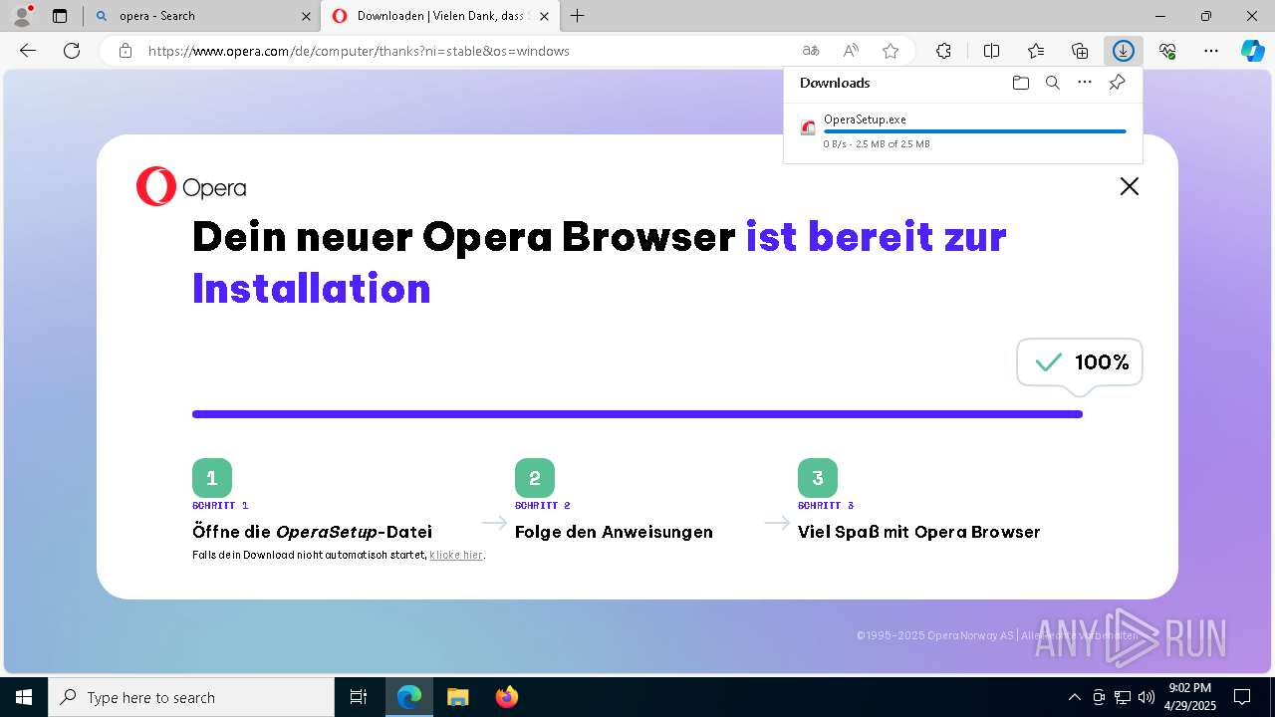Click the browser back arrow
The image size is (1275, 717).
[x=28, y=51]
